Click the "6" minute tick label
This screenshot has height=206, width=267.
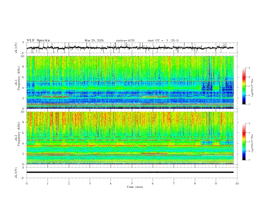[153, 183]
